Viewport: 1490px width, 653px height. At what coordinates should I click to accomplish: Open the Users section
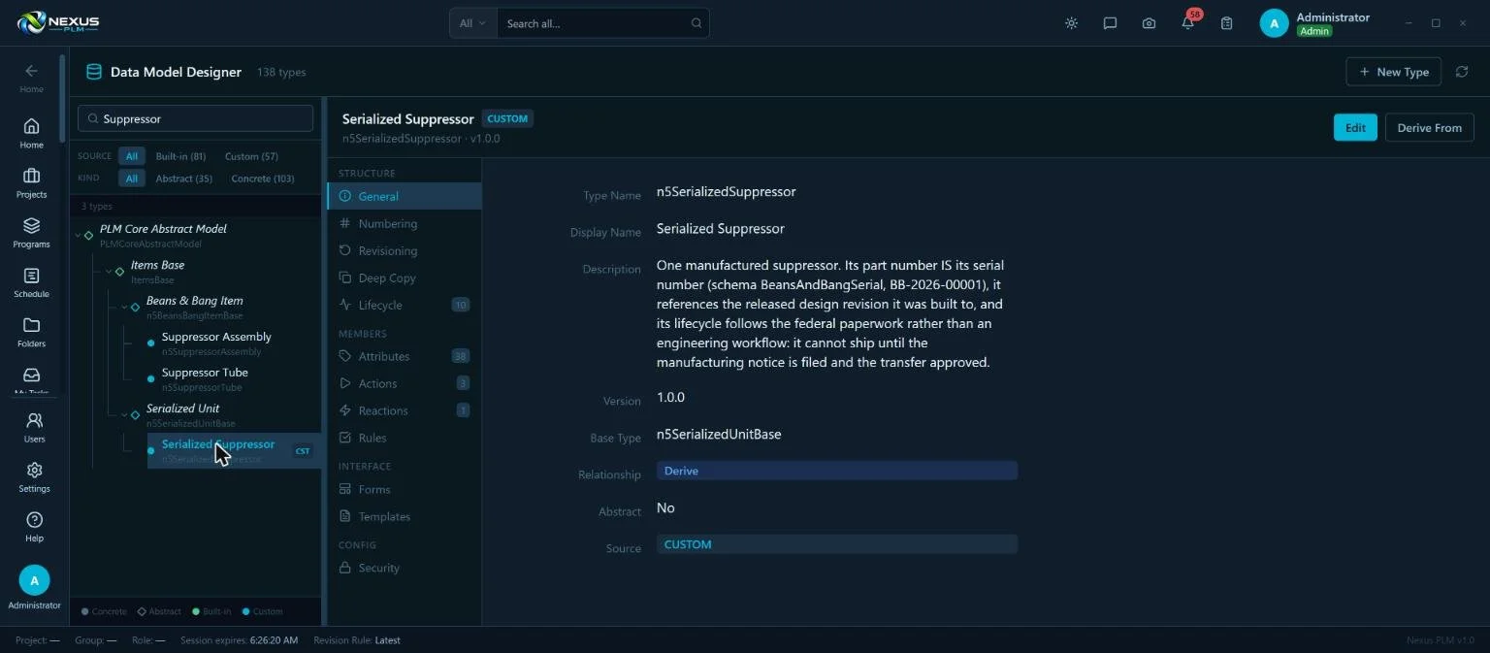(34, 427)
